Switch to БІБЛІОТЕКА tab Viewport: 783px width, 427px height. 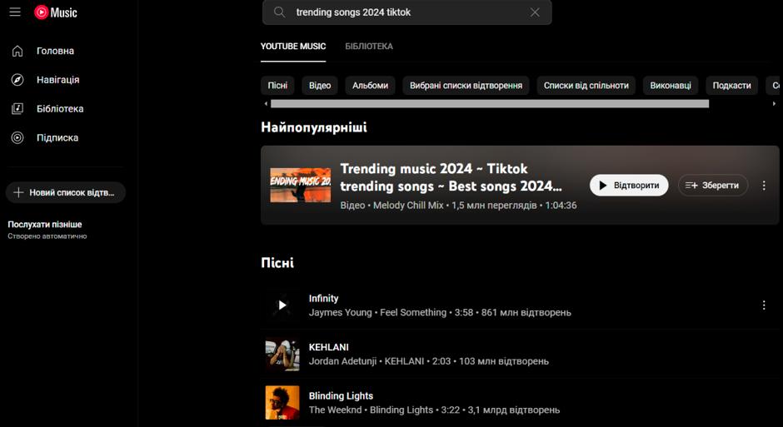[x=369, y=47]
